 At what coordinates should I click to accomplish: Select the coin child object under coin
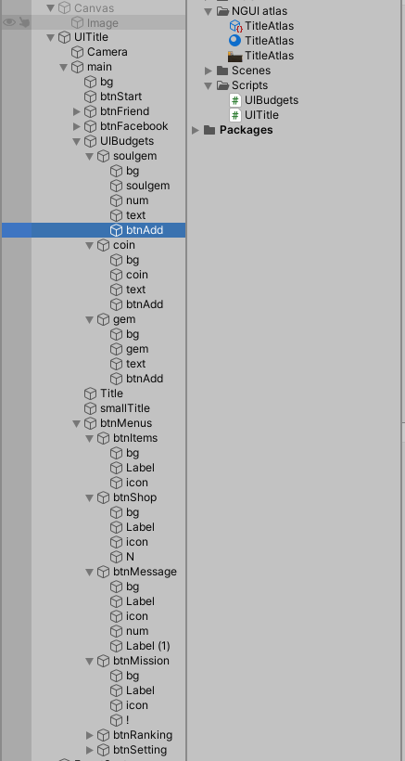pos(137,275)
